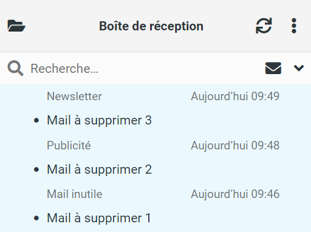Select the Publicité sender name

pyautogui.click(x=69, y=145)
